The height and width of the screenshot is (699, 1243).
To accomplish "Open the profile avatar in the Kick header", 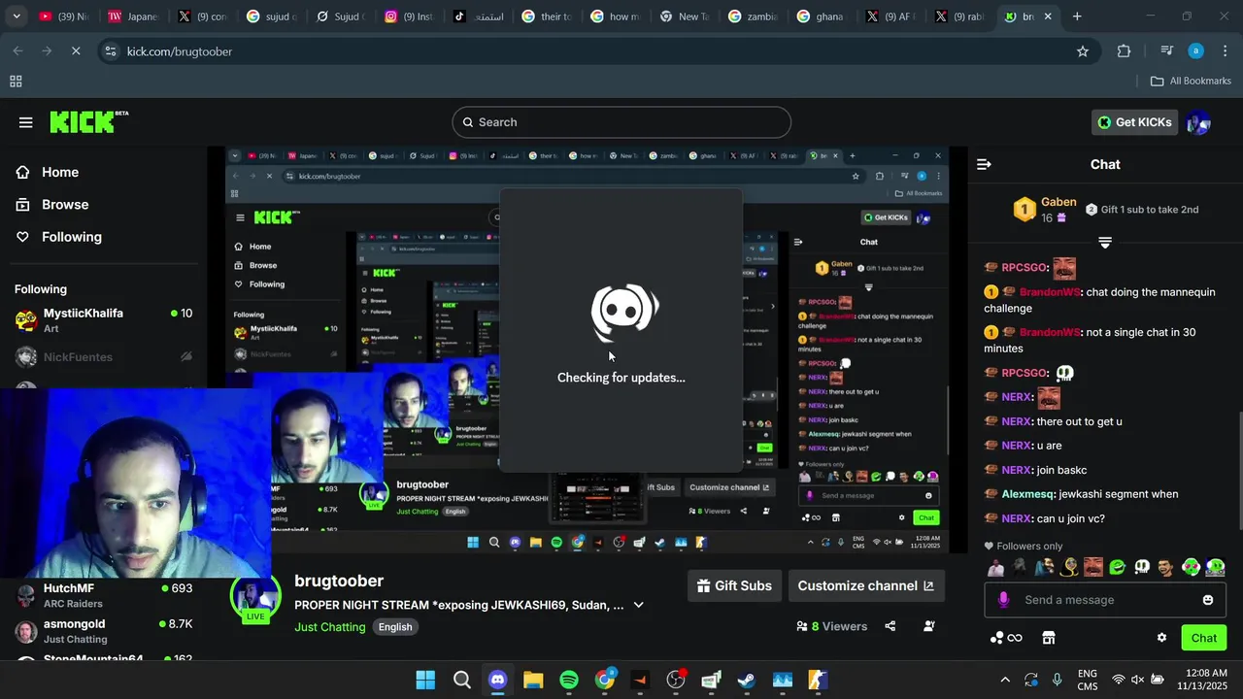I will [x=1198, y=122].
